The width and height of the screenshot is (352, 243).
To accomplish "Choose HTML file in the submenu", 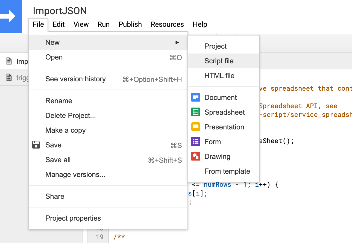I will (x=219, y=76).
